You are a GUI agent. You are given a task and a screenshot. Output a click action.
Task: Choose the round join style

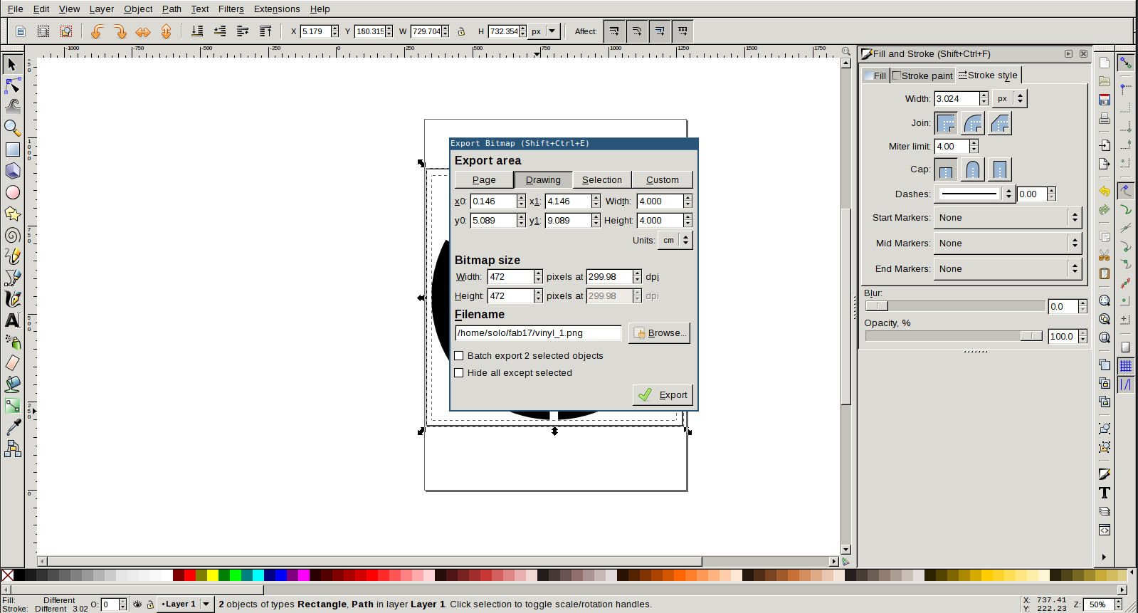(x=973, y=124)
